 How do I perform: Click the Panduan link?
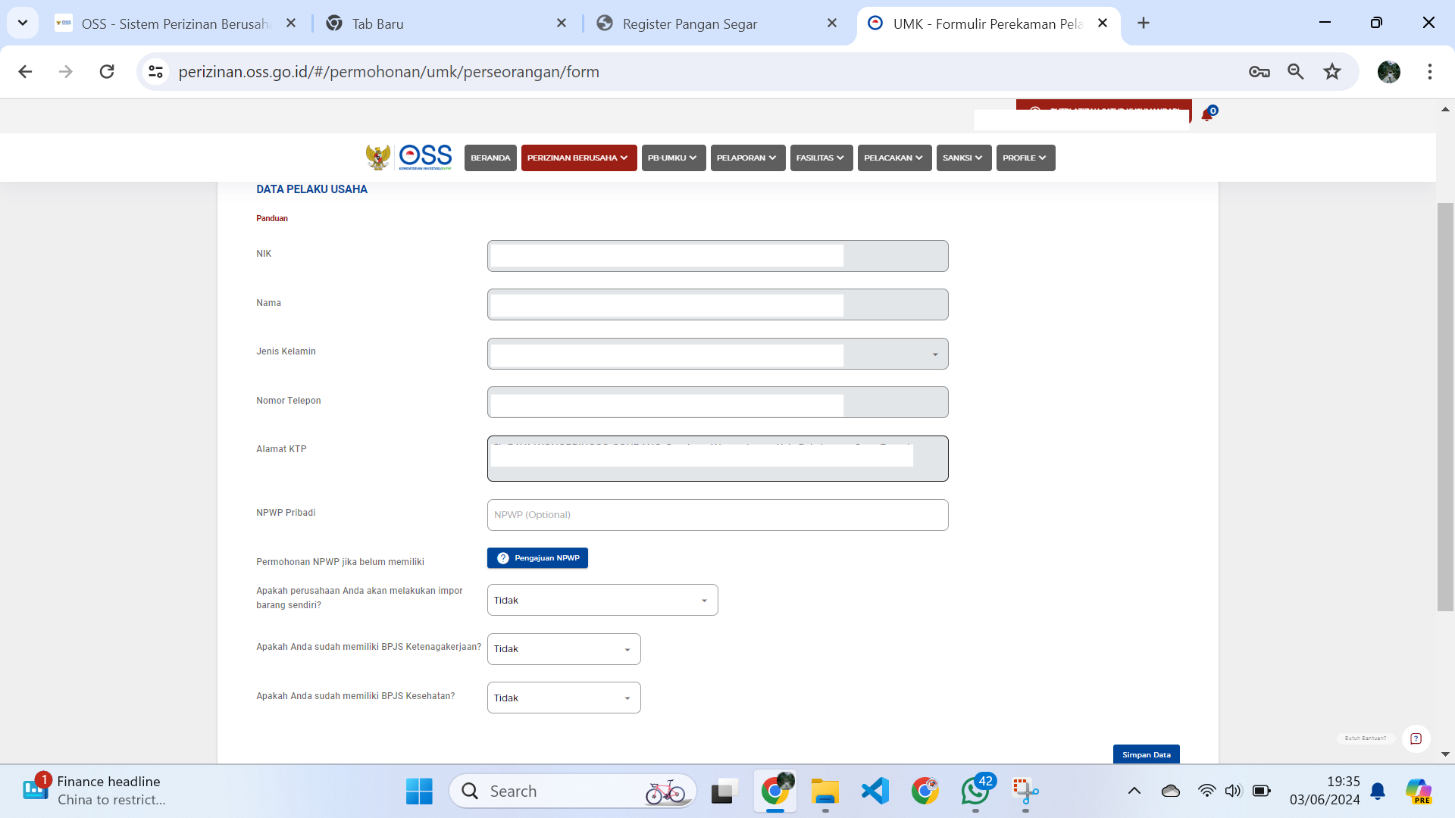[272, 217]
